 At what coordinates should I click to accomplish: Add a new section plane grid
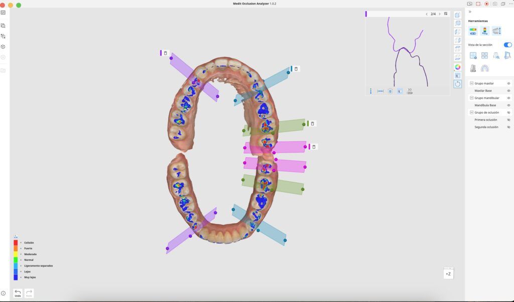click(473, 56)
